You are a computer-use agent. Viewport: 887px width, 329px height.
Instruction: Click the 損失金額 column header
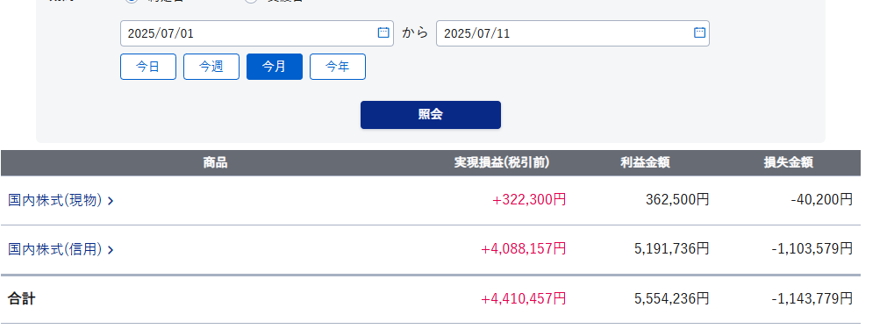789,163
